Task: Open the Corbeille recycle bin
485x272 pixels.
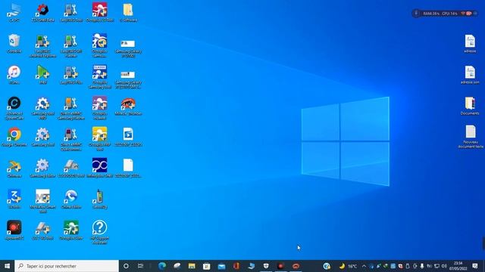Action: 14,44
